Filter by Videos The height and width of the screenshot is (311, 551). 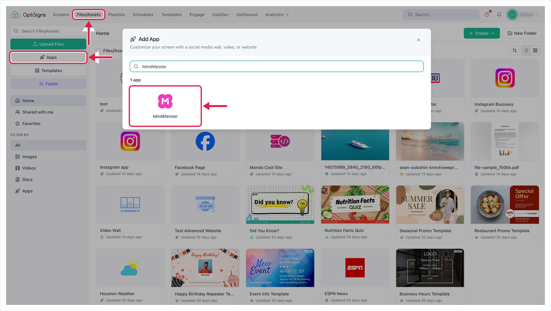tap(48, 168)
